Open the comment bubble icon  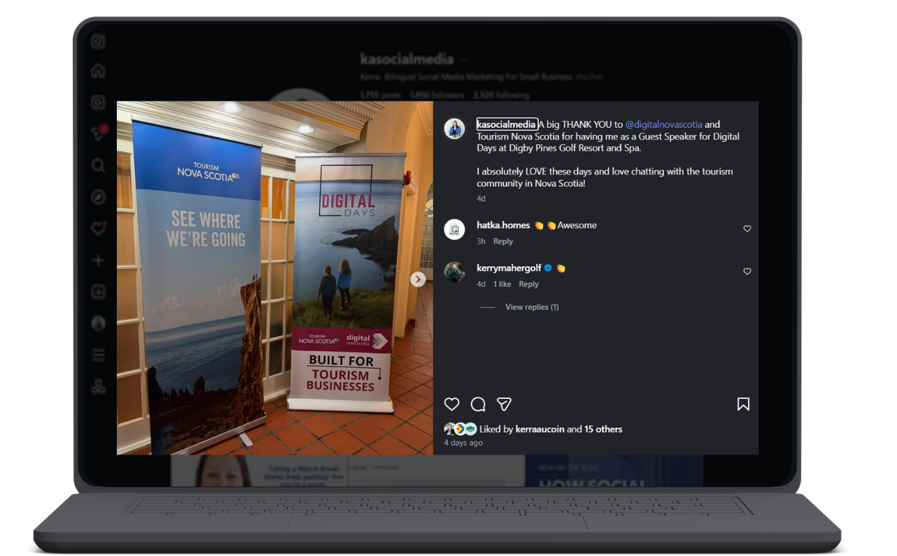pos(478,404)
